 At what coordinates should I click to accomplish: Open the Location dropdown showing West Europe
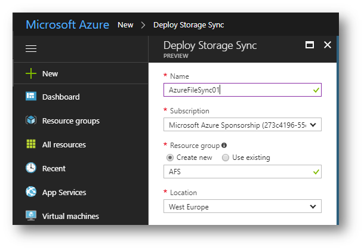point(242,206)
